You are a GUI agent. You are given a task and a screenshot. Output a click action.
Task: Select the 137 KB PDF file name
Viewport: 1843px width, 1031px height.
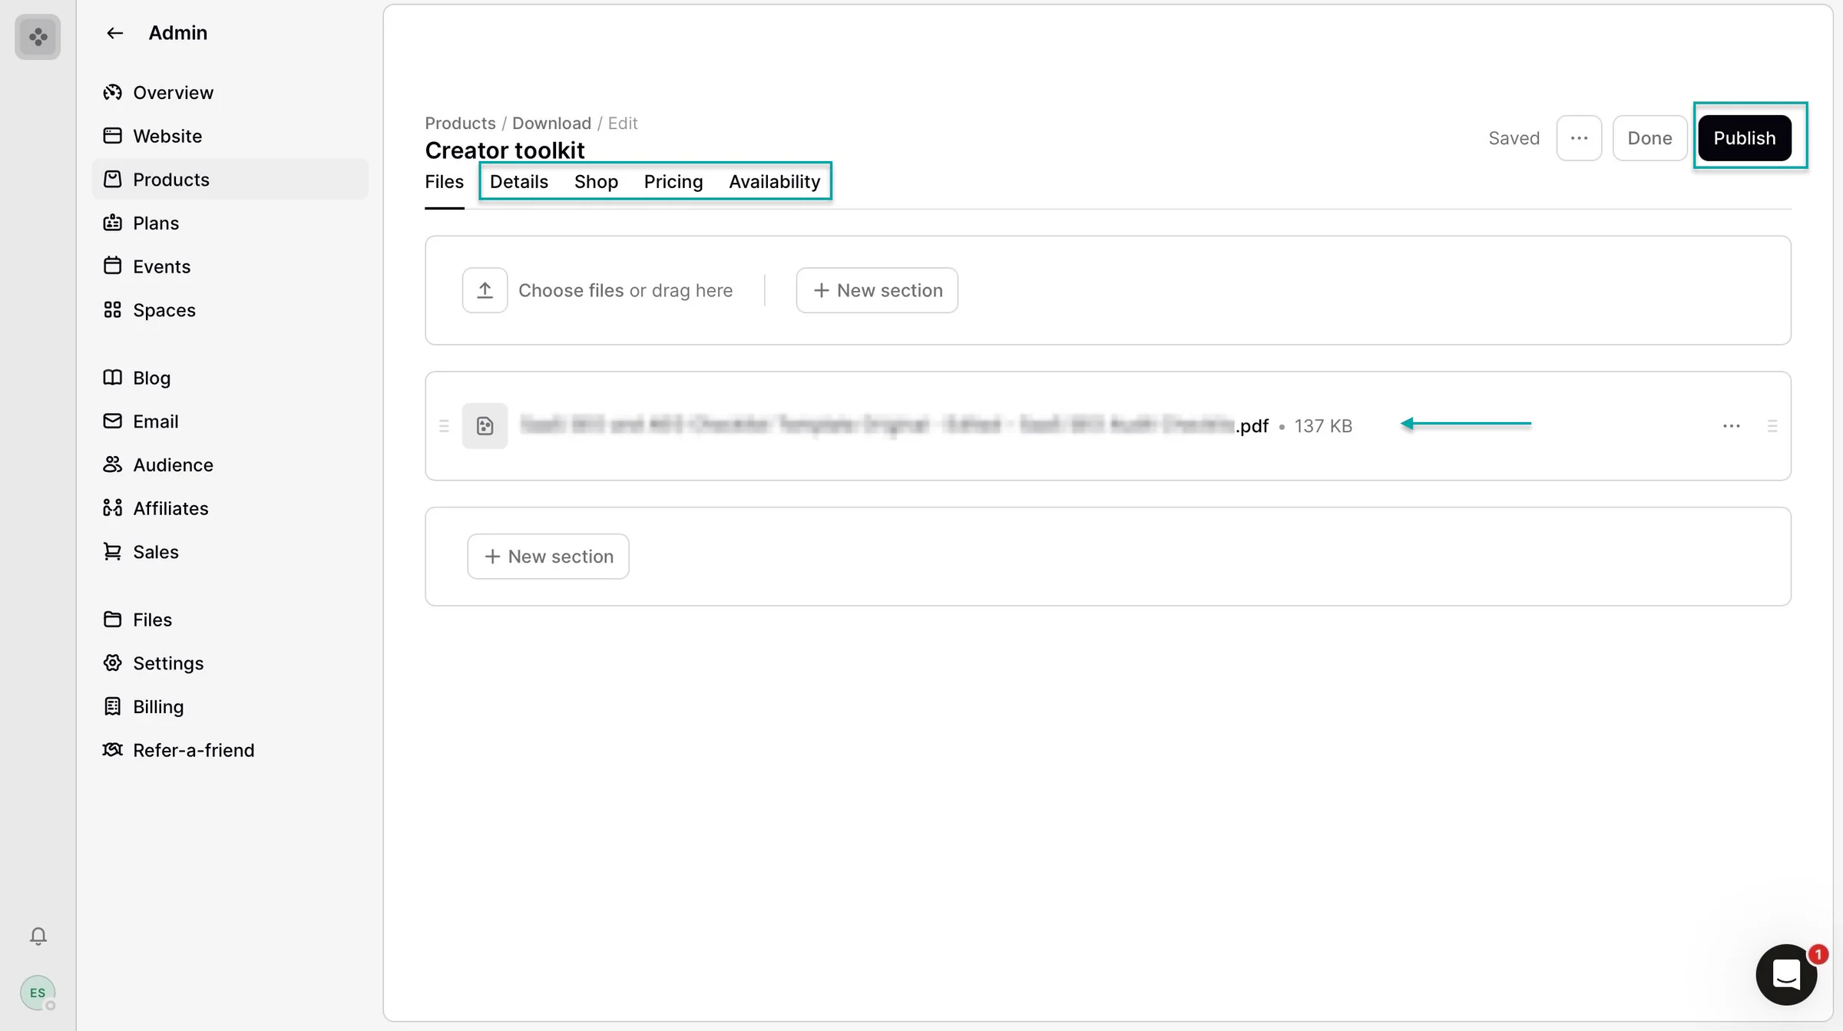(x=894, y=425)
